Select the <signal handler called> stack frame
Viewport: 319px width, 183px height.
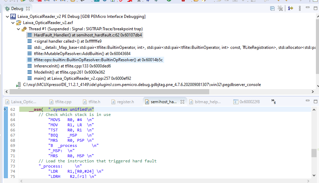point(68,41)
